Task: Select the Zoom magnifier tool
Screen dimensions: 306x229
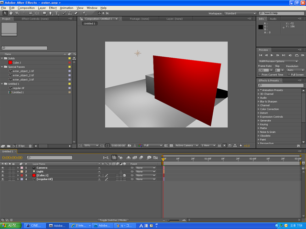Action: 17,13
